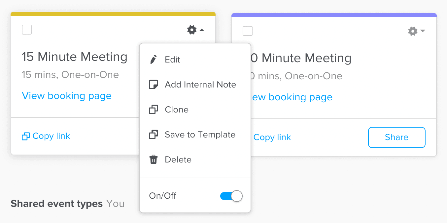Check the 30 Minute Meeting checkbox
447x223 pixels.
coord(247,31)
